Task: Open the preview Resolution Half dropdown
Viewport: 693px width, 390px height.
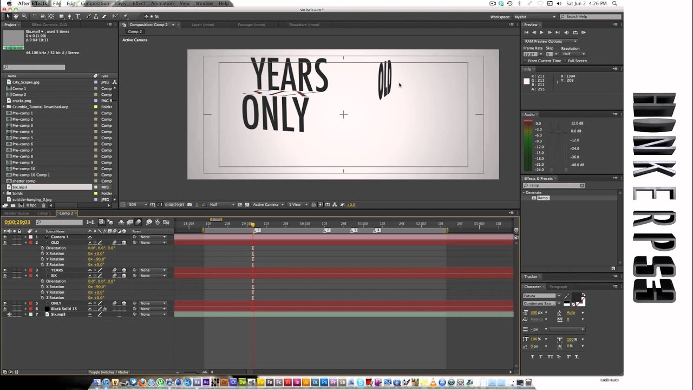Action: pyautogui.click(x=574, y=54)
